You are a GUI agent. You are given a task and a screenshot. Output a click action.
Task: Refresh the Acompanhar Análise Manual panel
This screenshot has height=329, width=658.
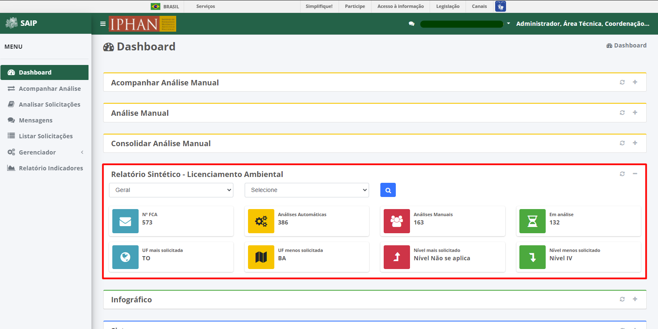pos(622,82)
